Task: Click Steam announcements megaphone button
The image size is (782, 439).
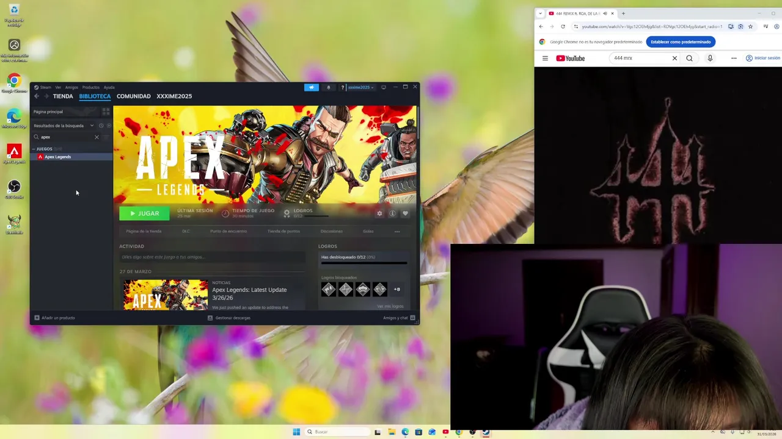Action: [x=312, y=87]
